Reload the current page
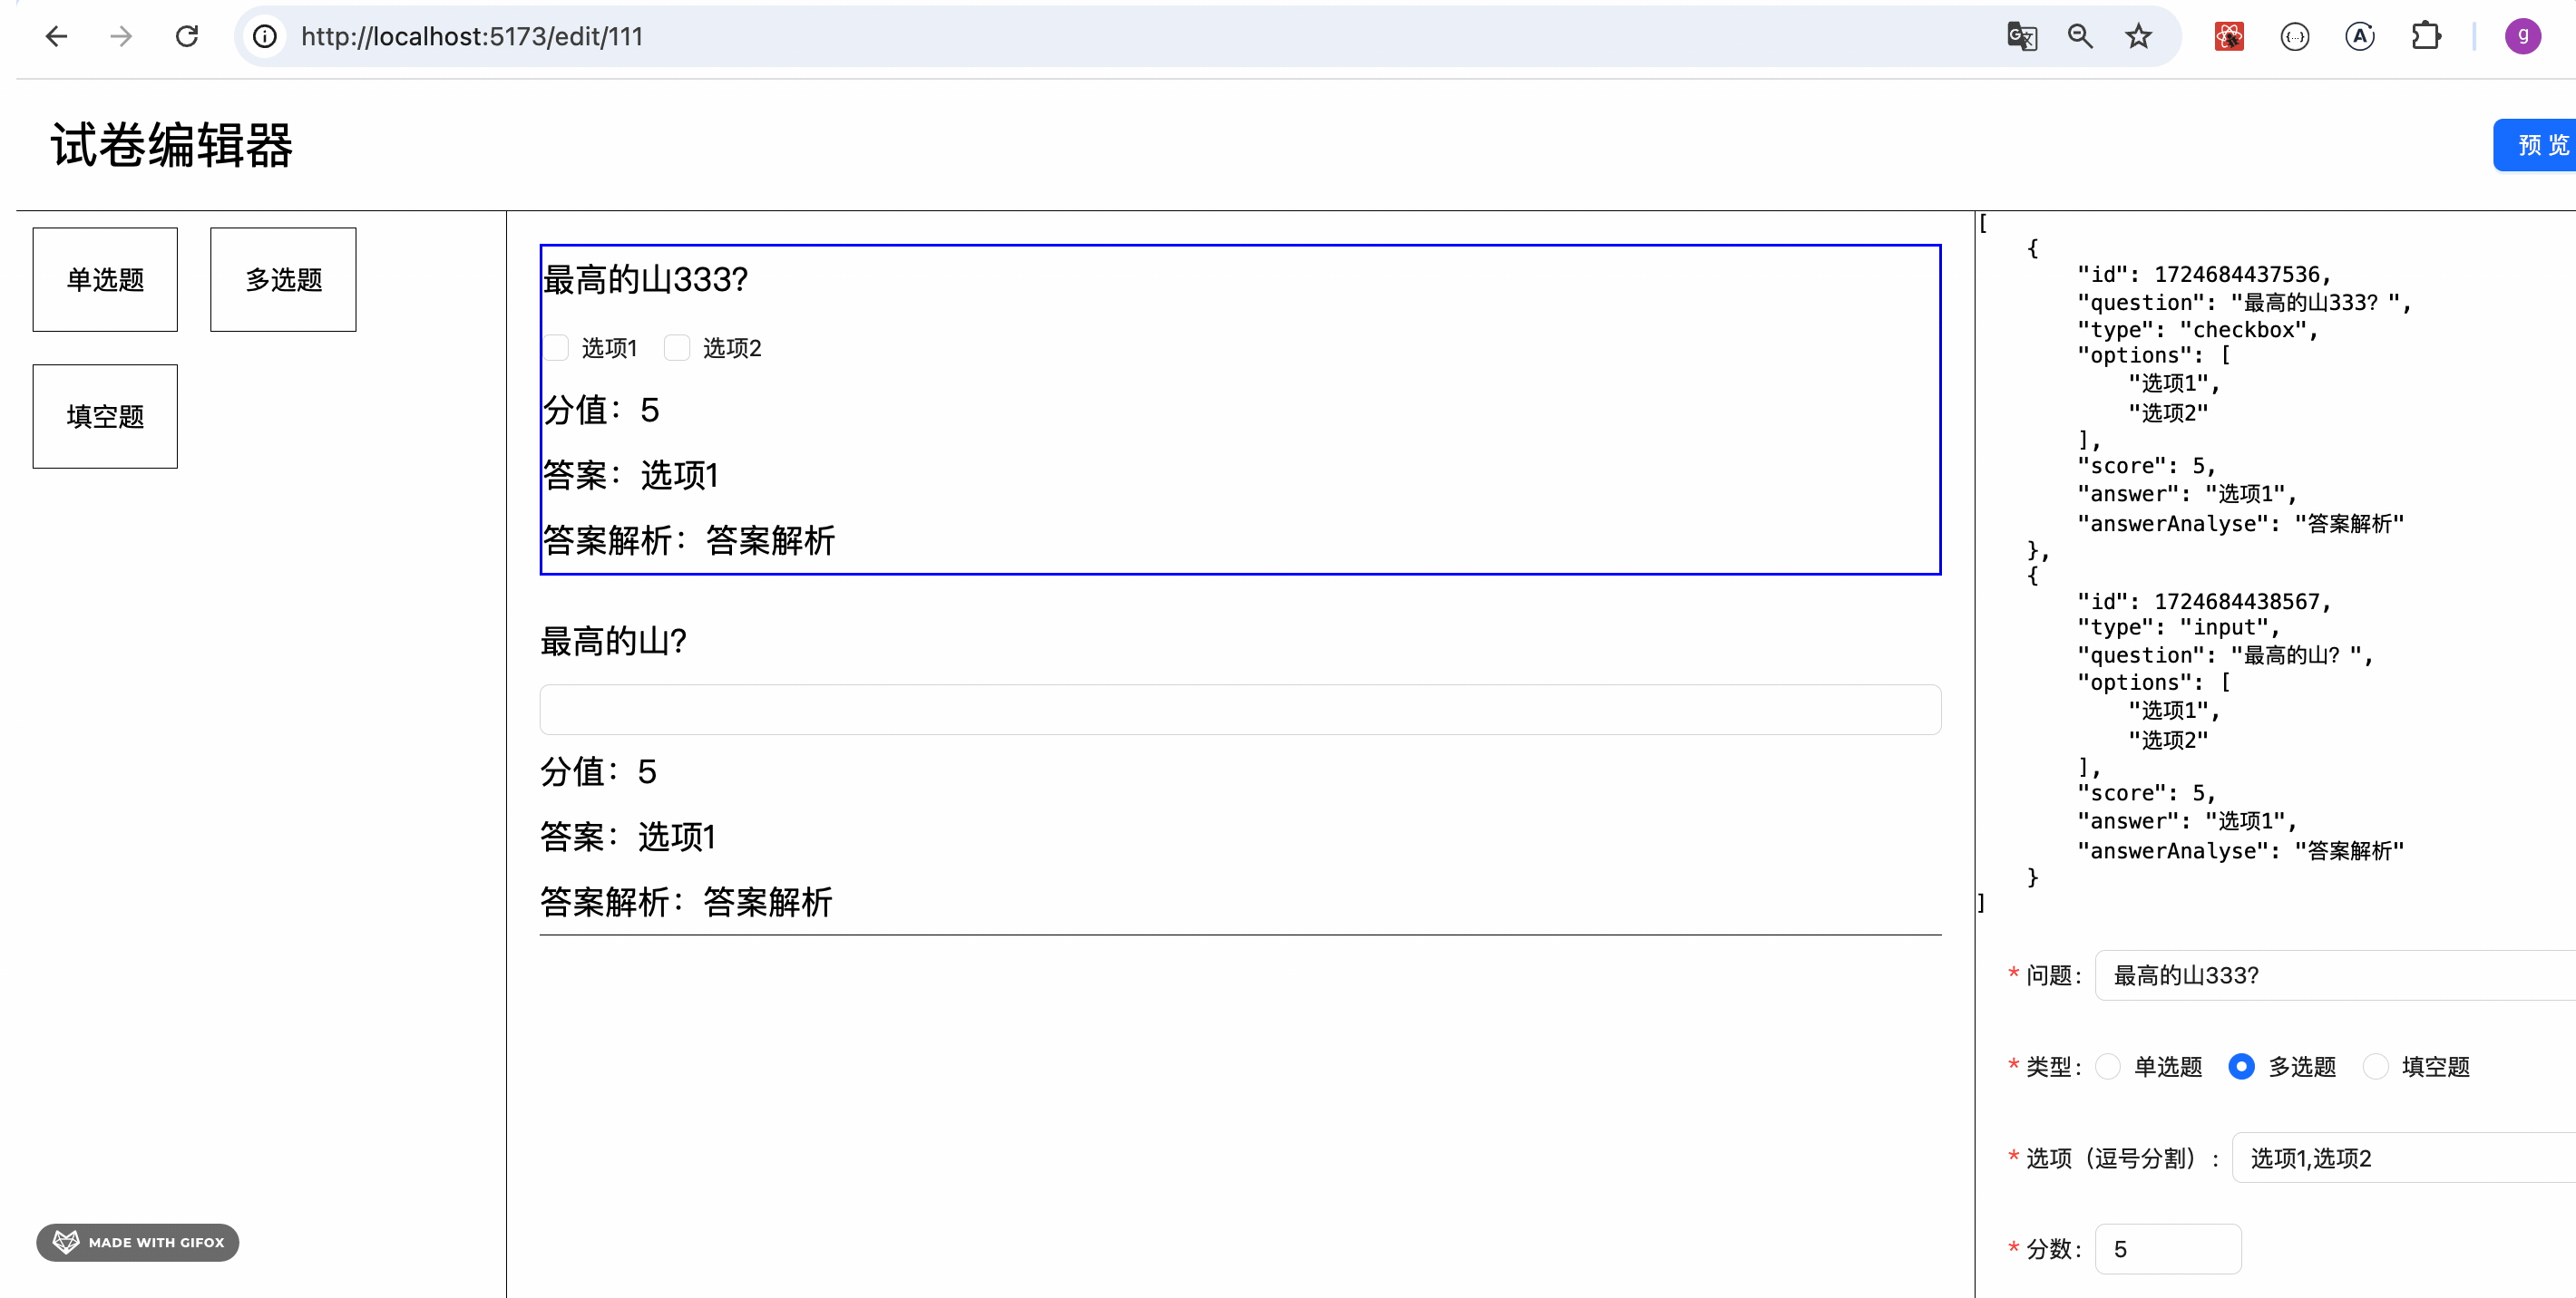Image resolution: width=2576 pixels, height=1298 pixels. (187, 36)
